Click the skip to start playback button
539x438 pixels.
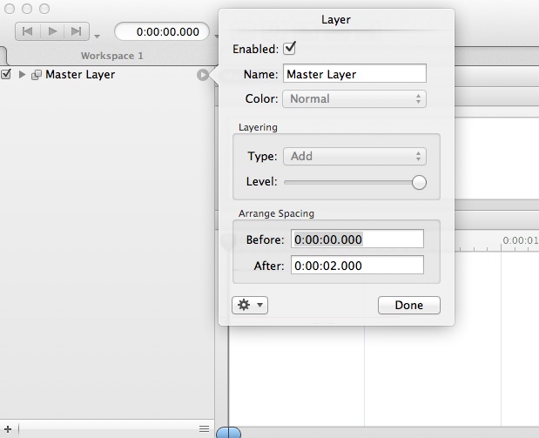(28, 31)
